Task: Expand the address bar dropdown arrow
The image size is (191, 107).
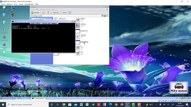Action: 102,16
